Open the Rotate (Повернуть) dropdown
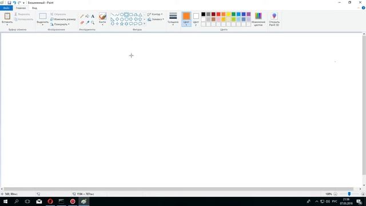This screenshot has width=366, height=206. [x=60, y=24]
